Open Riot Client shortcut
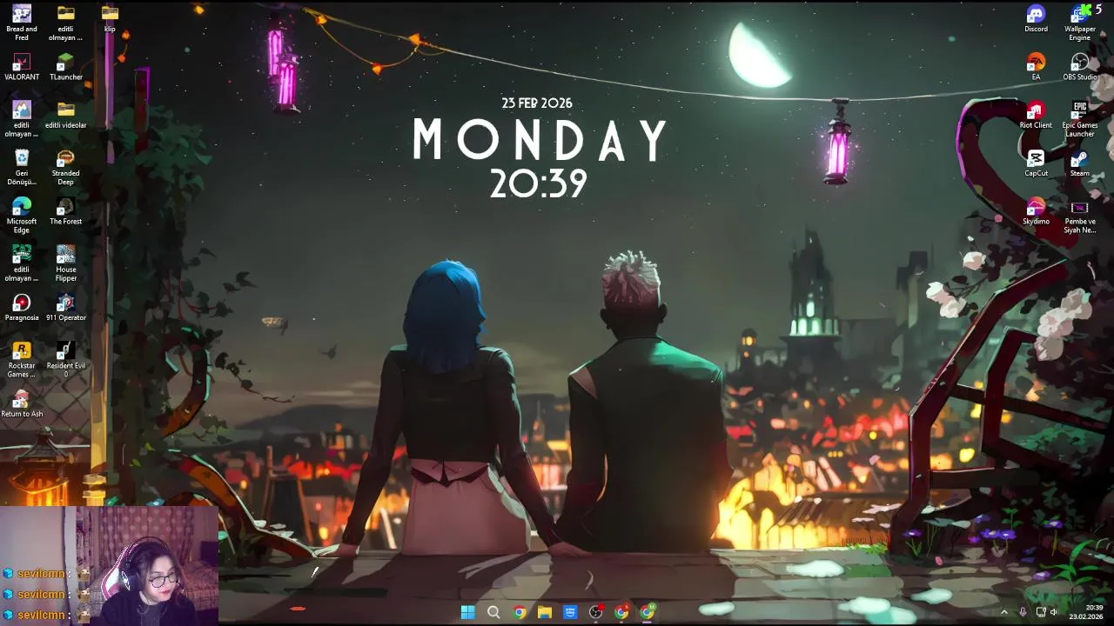 pyautogui.click(x=1036, y=116)
